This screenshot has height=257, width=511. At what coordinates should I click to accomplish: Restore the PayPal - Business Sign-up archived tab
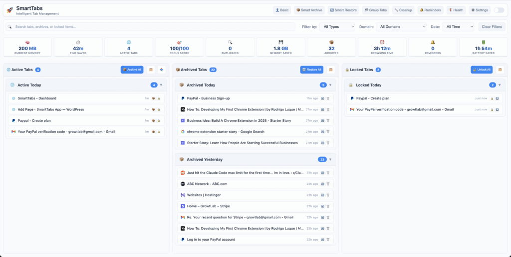tap(323, 98)
